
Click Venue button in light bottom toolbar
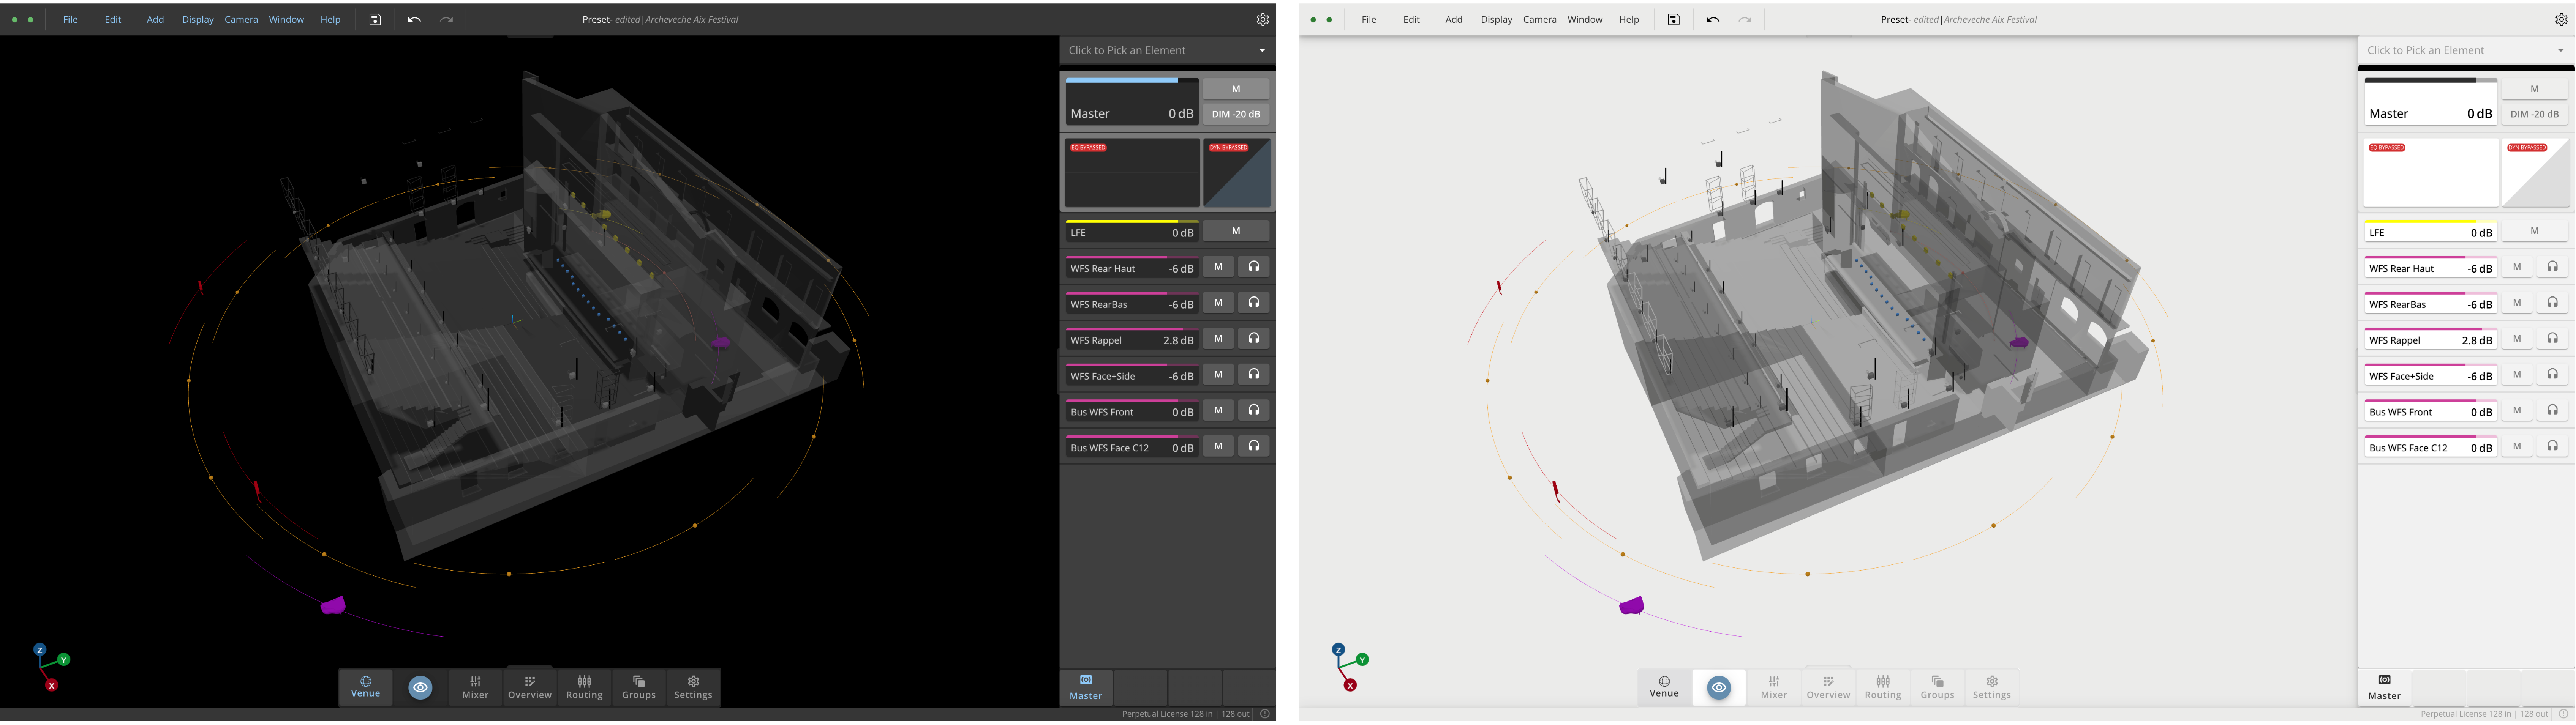point(1664,687)
